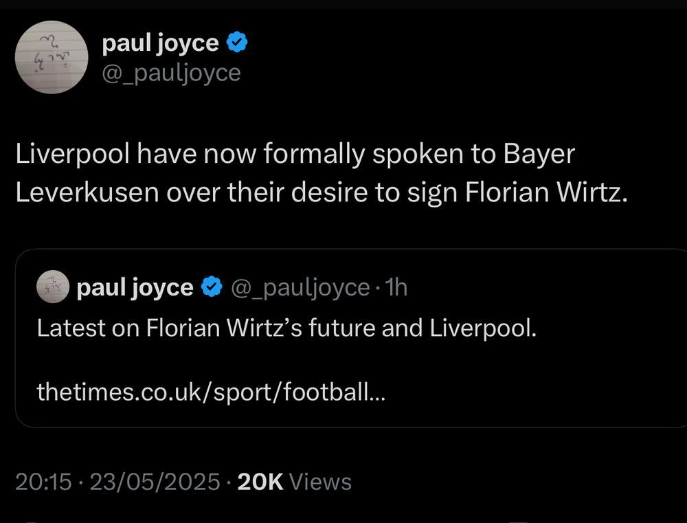Open the thetimes.co.uk article link
Screen dimensions: 687x523
210,392
